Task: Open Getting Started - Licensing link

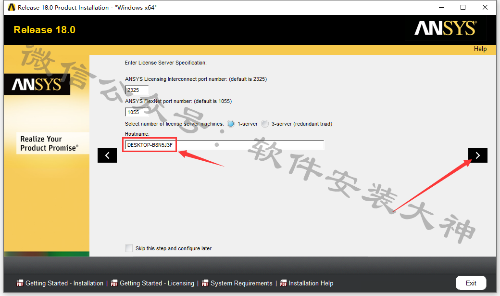Action: pyautogui.click(x=157, y=283)
